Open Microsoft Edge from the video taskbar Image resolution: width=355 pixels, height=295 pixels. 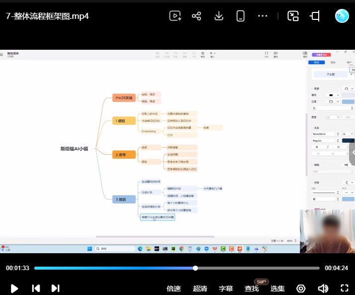pyautogui.click(x=140, y=249)
